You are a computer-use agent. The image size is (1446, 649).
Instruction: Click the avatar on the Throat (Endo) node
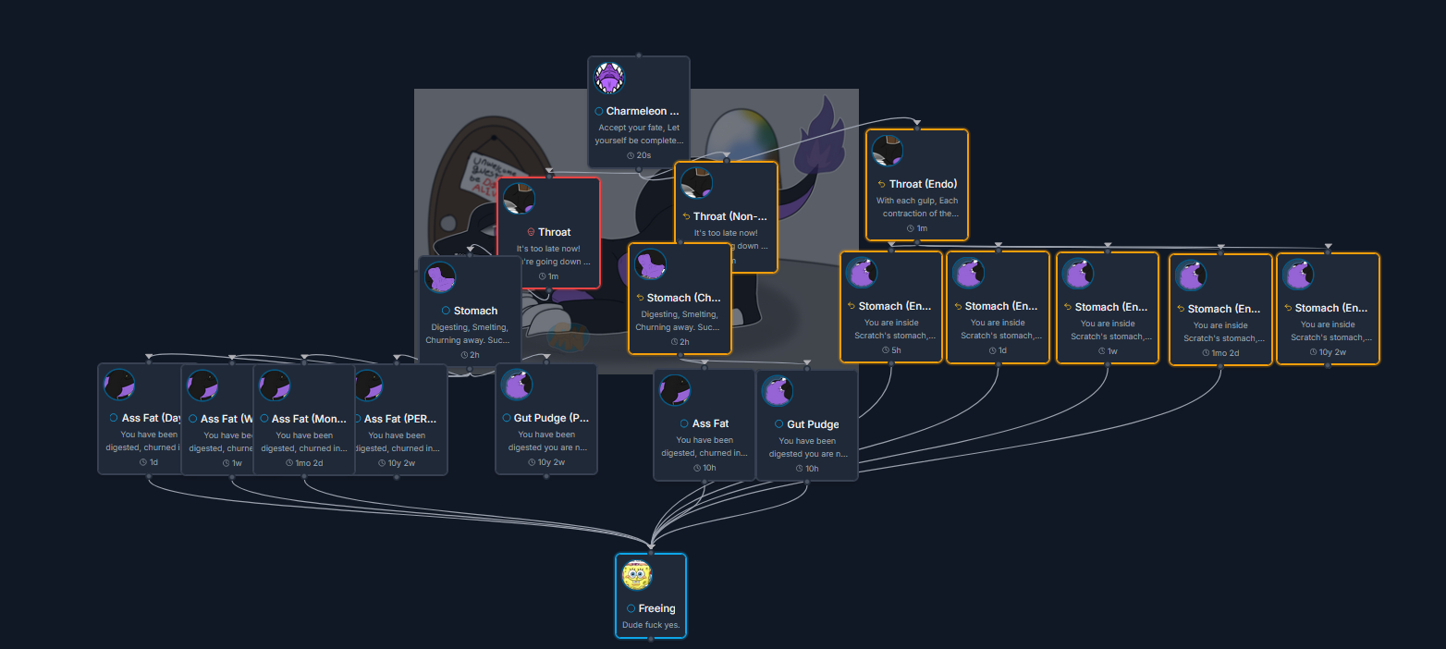coord(888,151)
